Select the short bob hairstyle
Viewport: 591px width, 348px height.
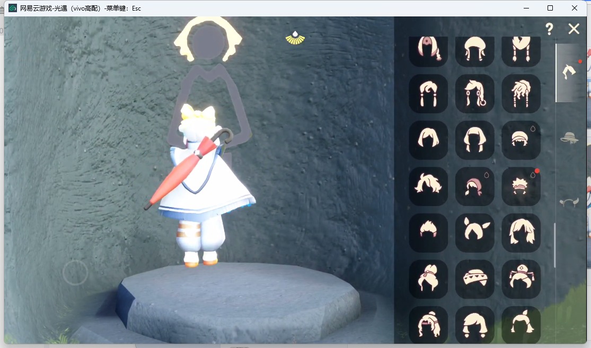click(x=428, y=140)
